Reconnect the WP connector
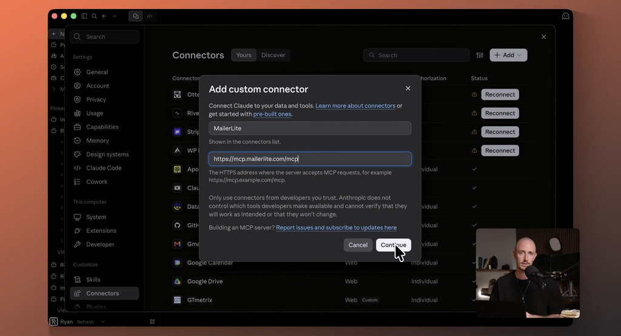Screen dimensions: 621x336 pos(500,150)
